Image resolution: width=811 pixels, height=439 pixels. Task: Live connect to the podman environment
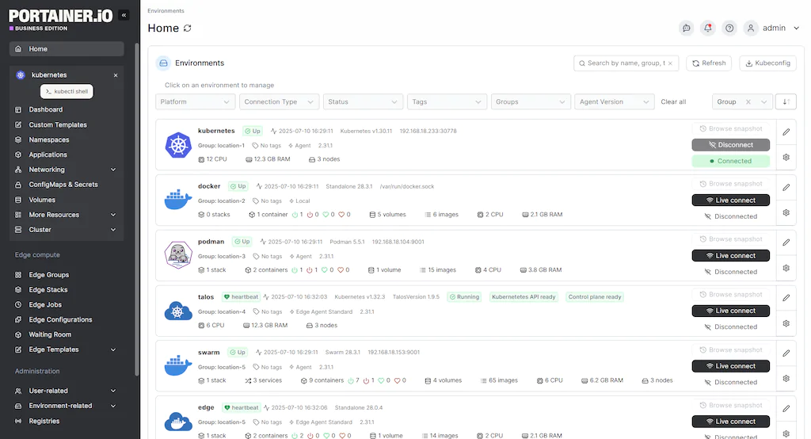coord(730,256)
